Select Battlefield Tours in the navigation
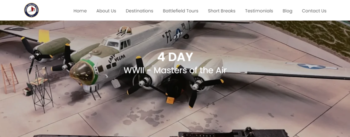The image size is (350, 137). coord(181,11)
